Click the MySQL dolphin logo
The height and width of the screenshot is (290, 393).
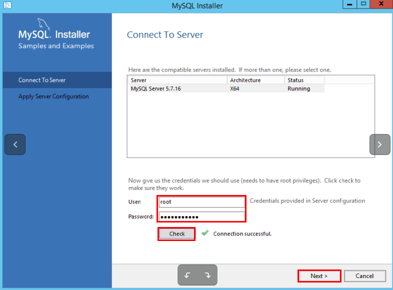(x=43, y=24)
